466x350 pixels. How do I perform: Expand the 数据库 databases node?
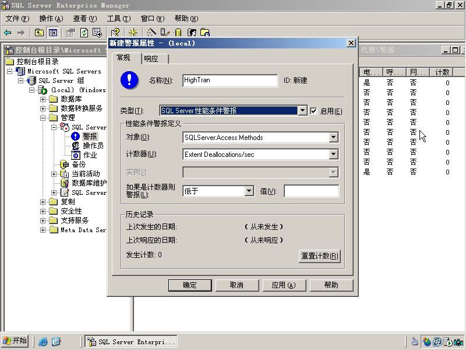43,99
